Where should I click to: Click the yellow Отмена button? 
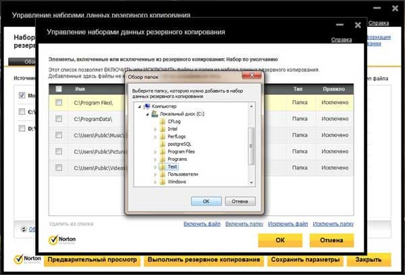(331, 240)
